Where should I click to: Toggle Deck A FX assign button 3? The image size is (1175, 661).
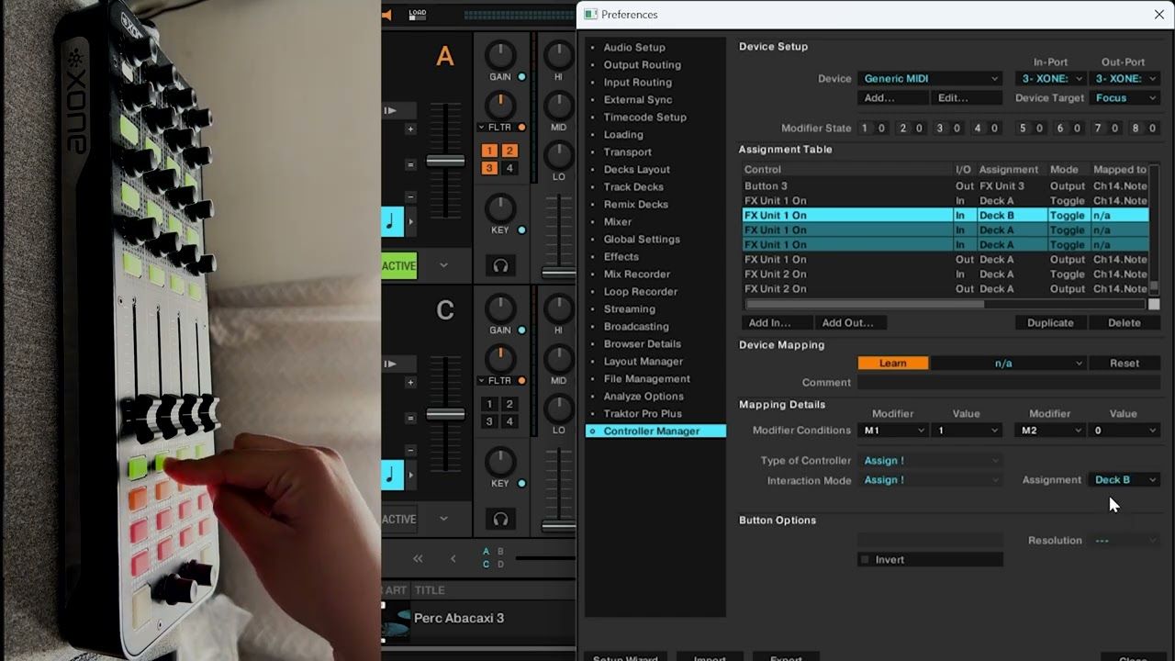pos(490,168)
